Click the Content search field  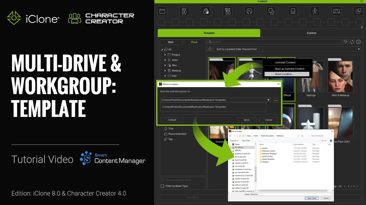pos(274,42)
